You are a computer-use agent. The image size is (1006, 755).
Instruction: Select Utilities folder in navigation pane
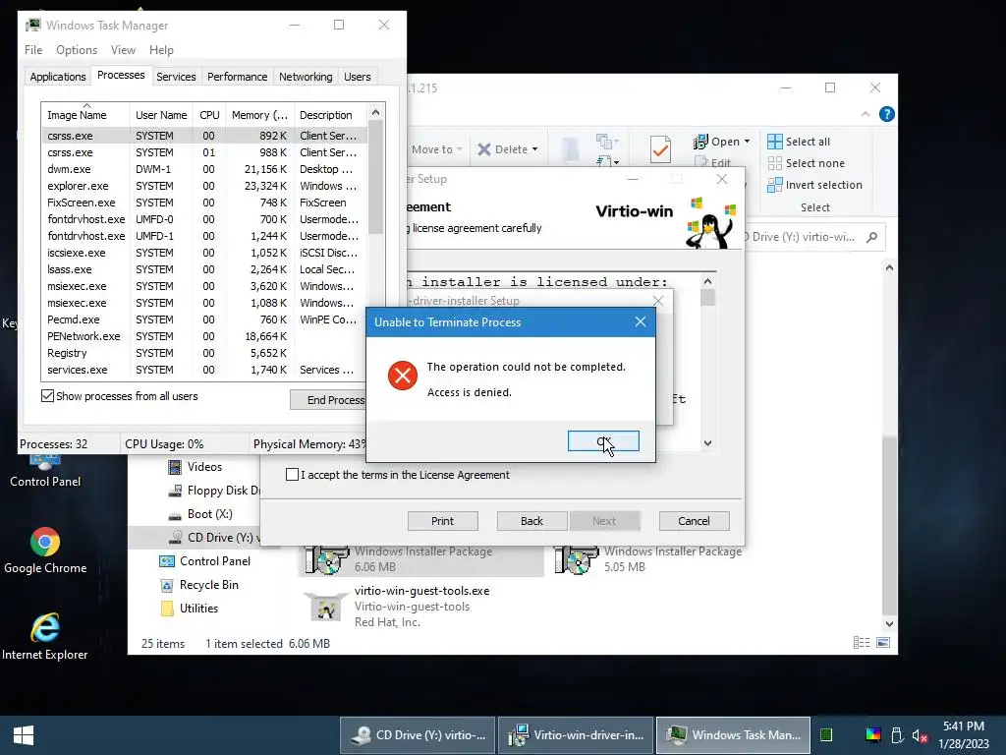click(x=190, y=609)
